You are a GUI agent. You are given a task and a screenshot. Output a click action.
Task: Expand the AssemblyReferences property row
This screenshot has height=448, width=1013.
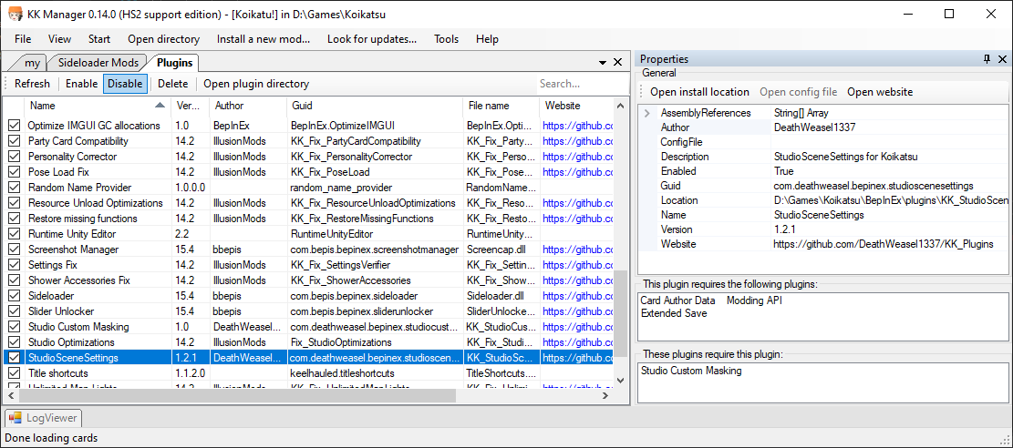point(646,113)
